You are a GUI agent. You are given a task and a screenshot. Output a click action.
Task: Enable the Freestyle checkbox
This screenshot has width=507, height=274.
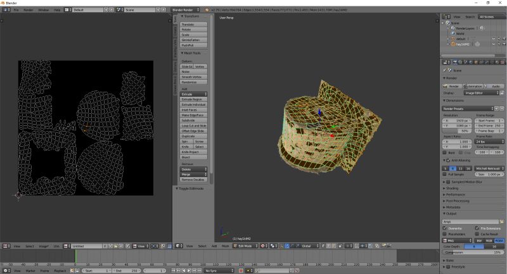point(448,267)
